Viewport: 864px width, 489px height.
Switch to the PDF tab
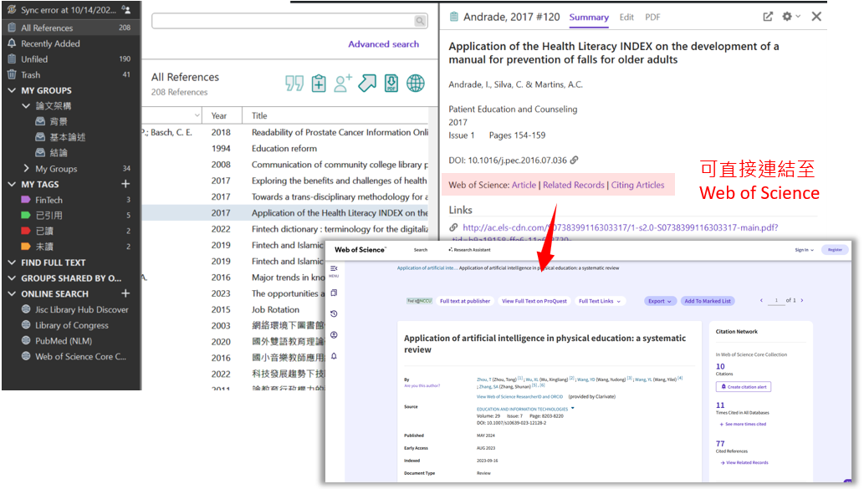tap(652, 17)
